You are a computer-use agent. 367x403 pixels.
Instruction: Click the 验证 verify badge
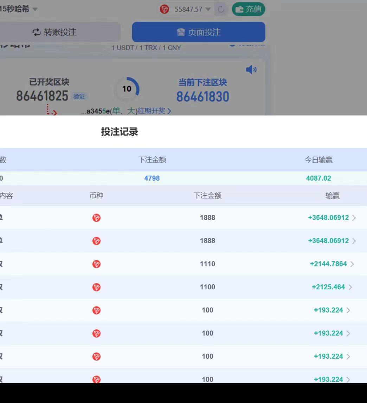coord(79,96)
